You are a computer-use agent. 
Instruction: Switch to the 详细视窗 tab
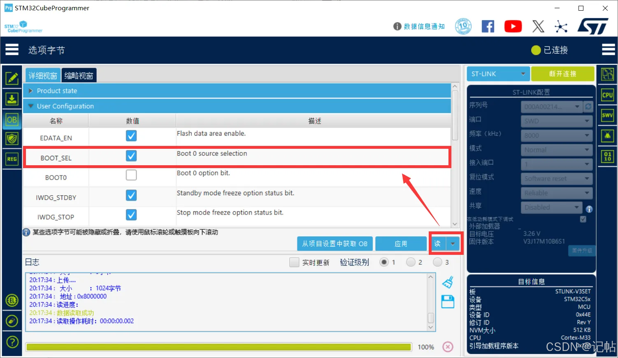(43, 76)
